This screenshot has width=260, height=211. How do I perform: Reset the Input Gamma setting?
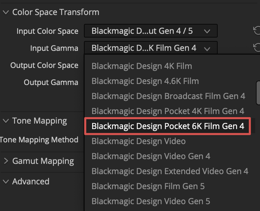coord(257,47)
